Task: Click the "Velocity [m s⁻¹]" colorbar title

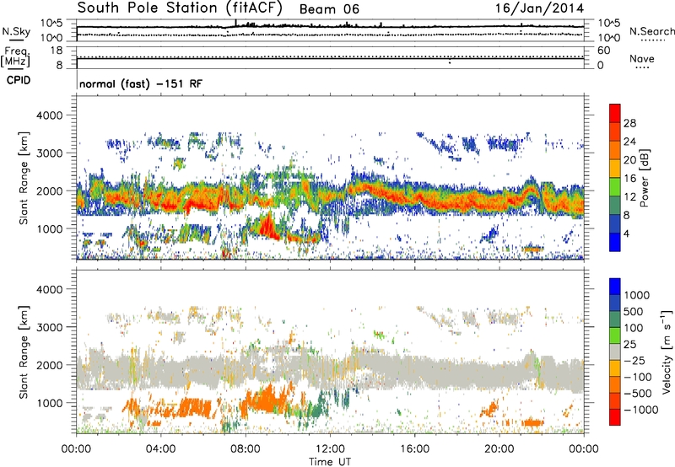Action: (x=667, y=352)
